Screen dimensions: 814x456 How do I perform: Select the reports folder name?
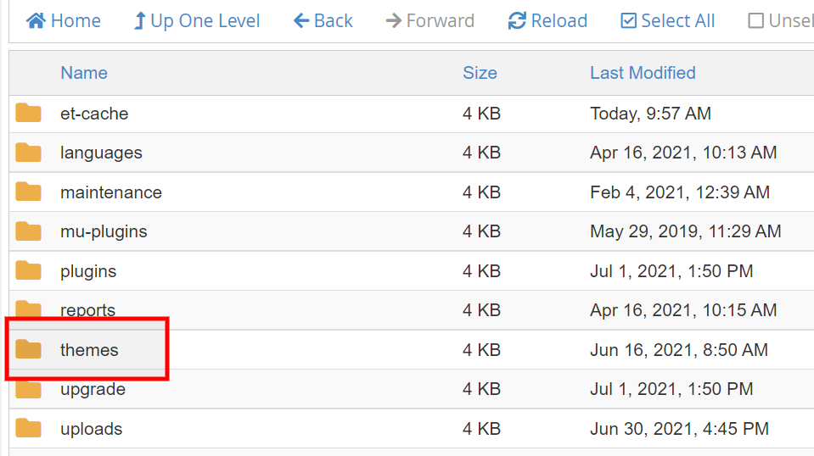click(x=87, y=310)
